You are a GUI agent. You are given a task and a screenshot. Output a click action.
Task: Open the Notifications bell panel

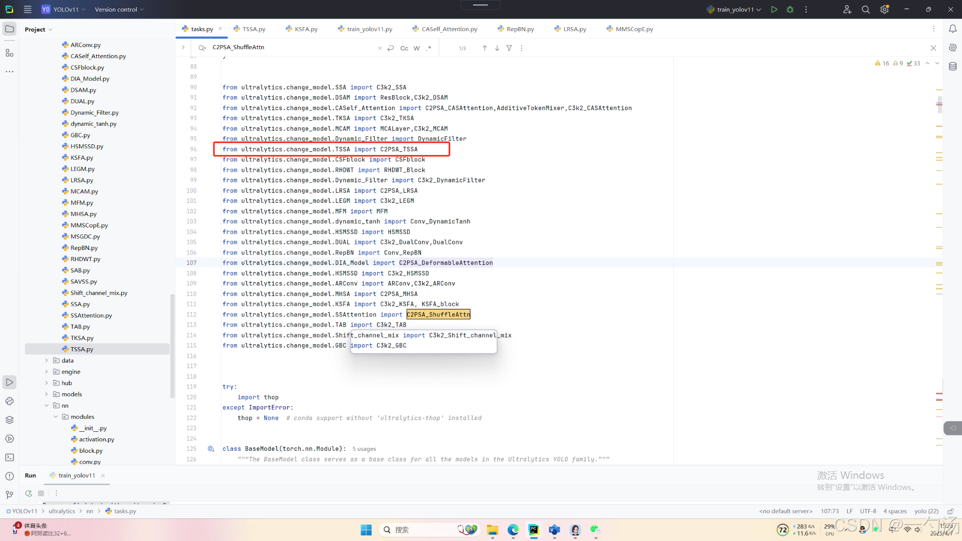pyautogui.click(x=952, y=29)
